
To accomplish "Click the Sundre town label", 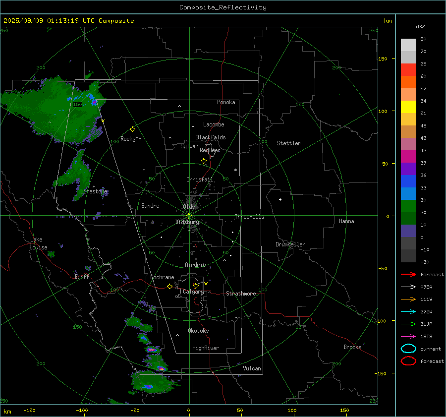I will pos(150,205).
